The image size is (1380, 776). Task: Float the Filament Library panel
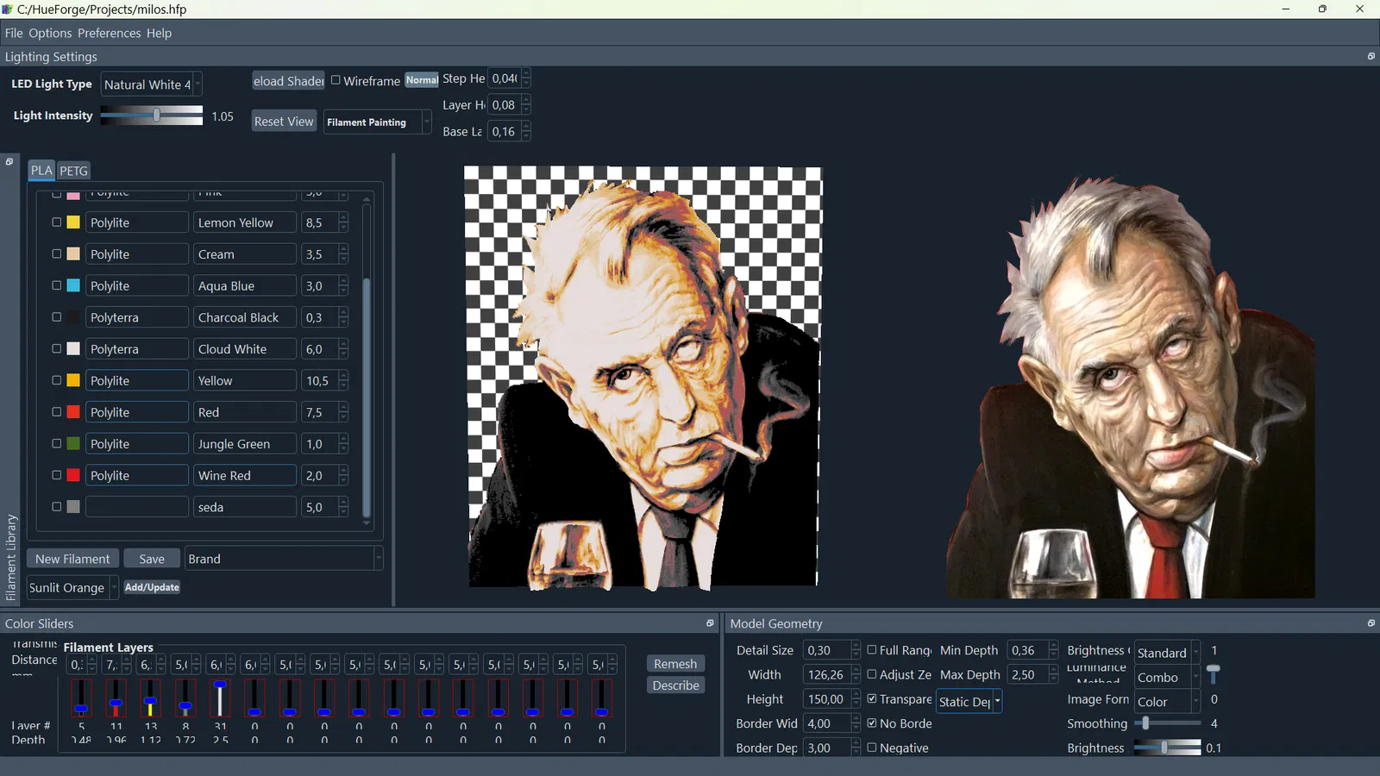pos(9,161)
